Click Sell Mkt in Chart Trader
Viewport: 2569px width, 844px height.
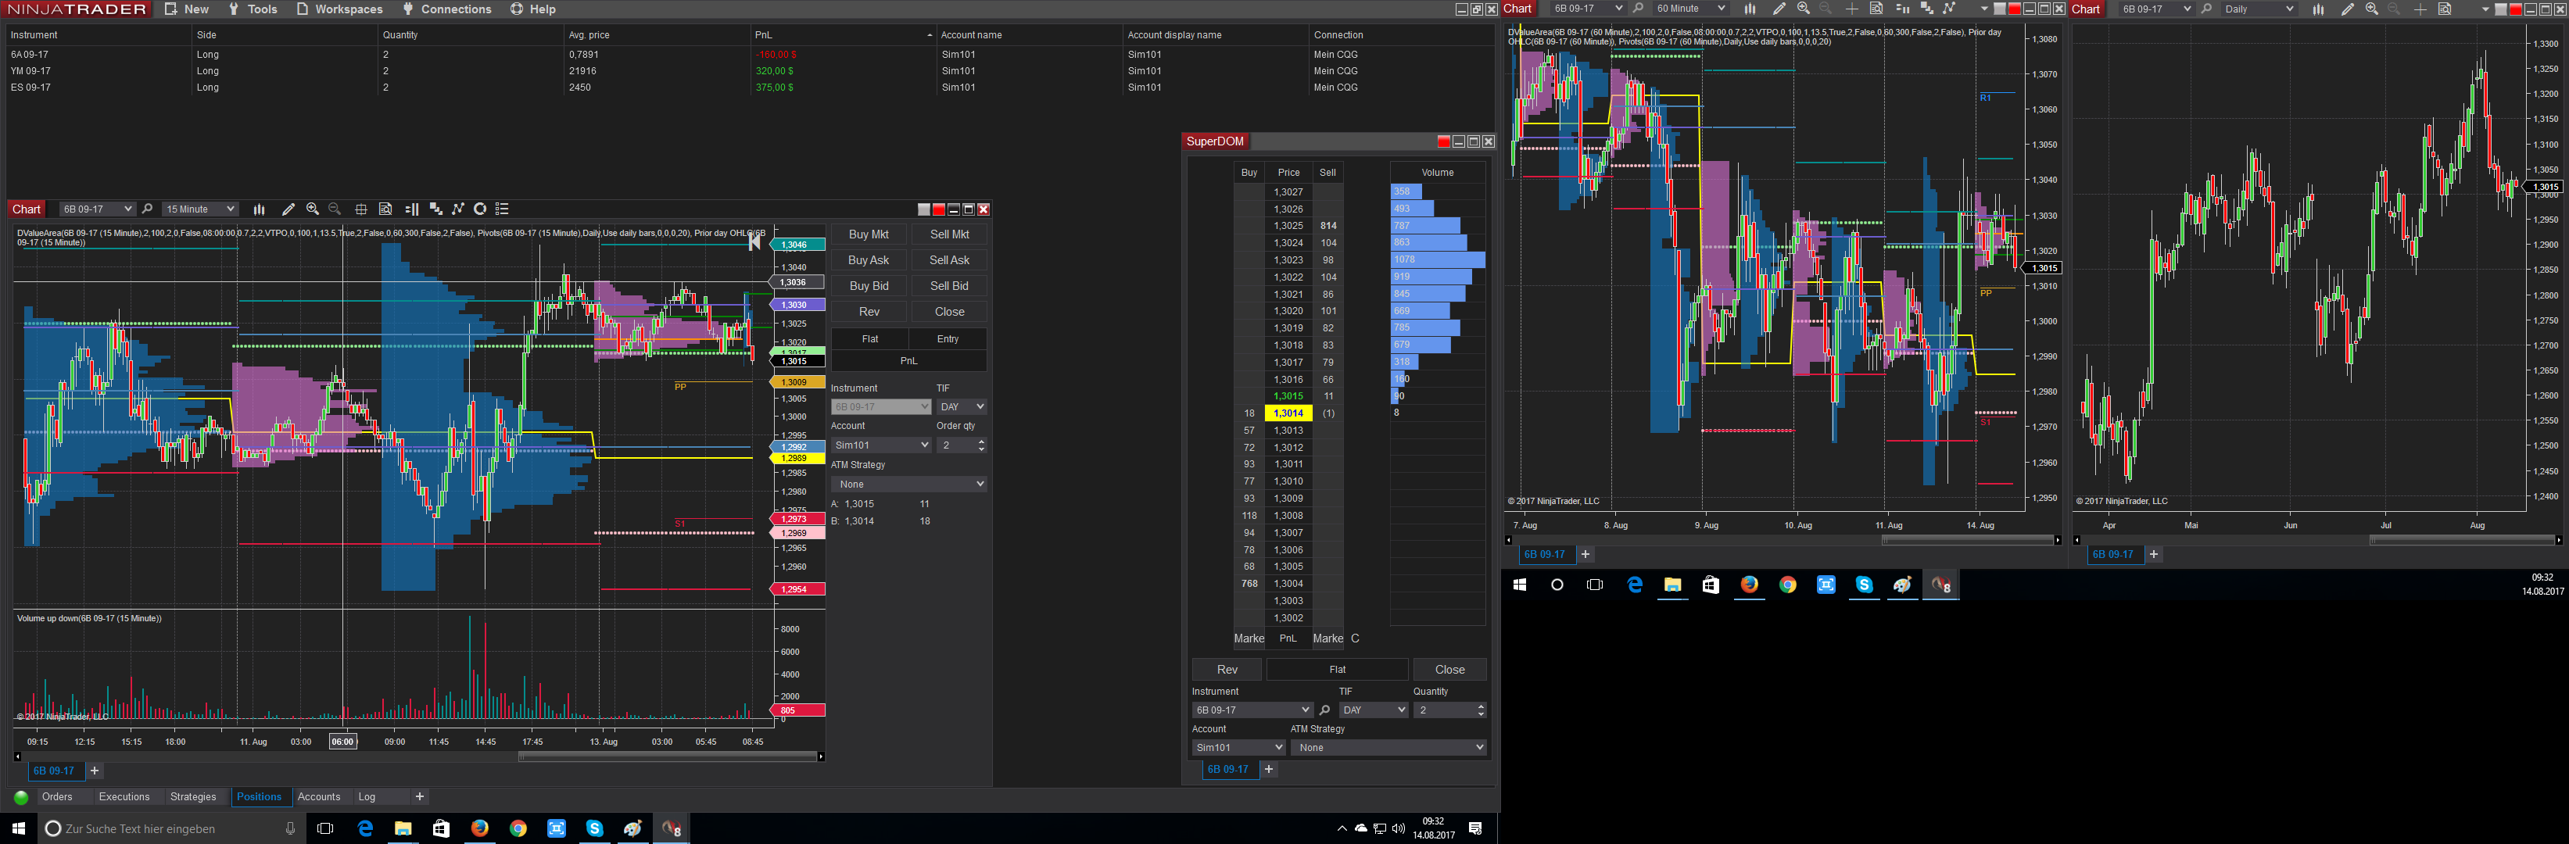pyautogui.click(x=949, y=234)
